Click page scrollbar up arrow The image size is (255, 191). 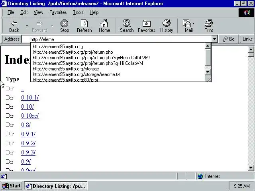coord(251,49)
